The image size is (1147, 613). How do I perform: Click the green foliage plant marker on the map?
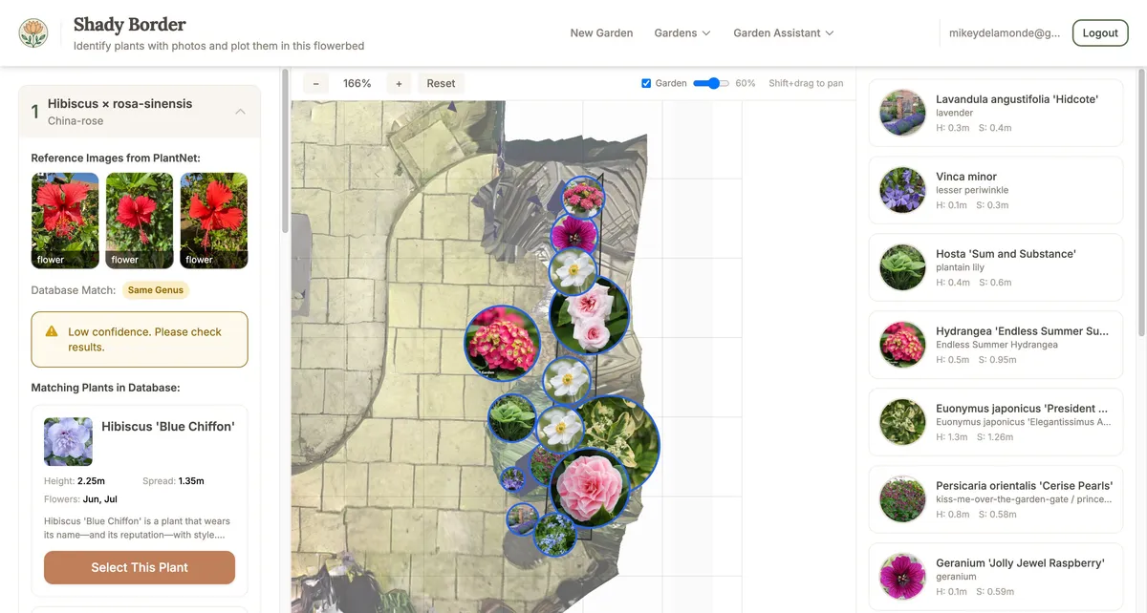click(512, 414)
